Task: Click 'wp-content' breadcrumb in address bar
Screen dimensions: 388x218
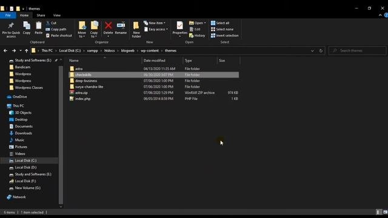Action: click(150, 51)
